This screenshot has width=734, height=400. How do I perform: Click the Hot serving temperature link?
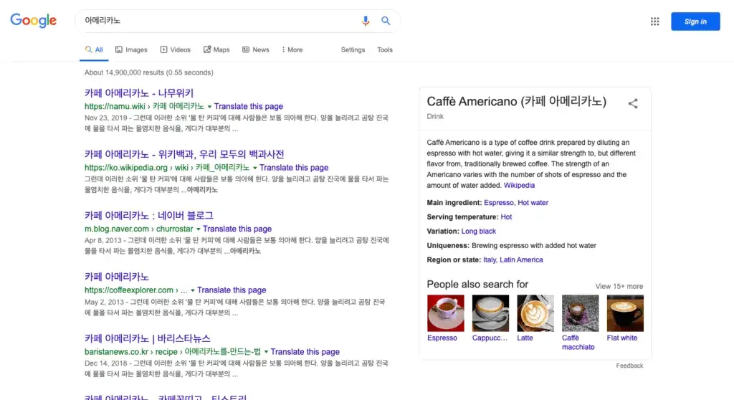coord(506,217)
